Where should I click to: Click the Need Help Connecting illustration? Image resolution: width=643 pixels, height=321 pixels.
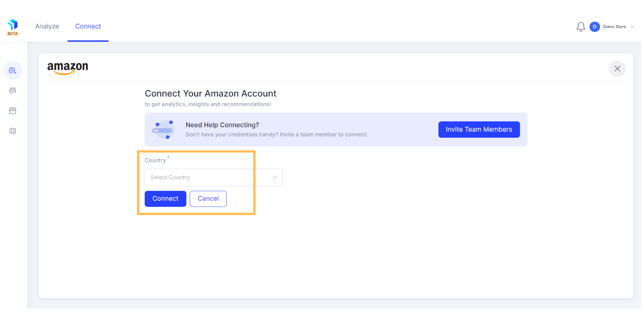coord(163,130)
